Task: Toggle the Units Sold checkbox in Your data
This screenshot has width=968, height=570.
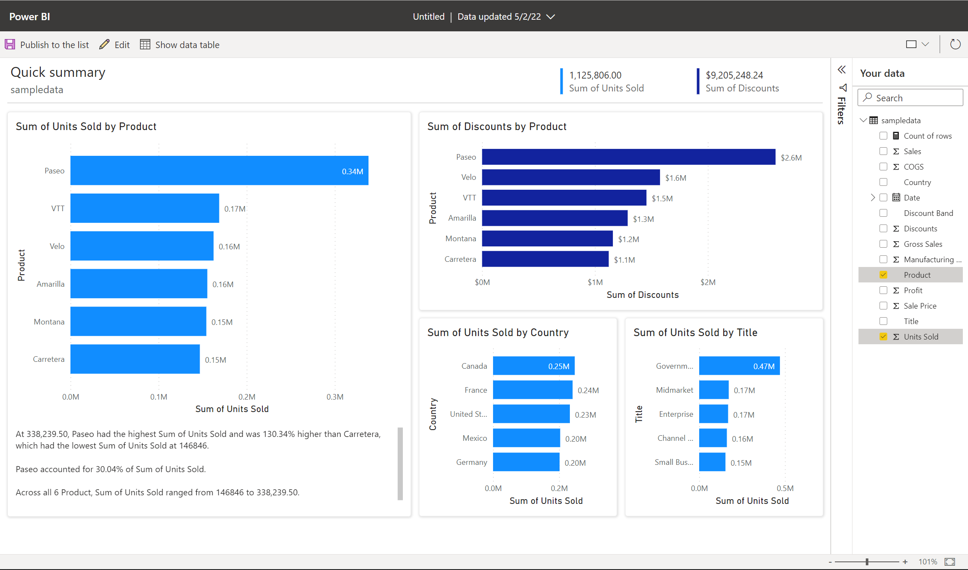Action: pos(882,337)
